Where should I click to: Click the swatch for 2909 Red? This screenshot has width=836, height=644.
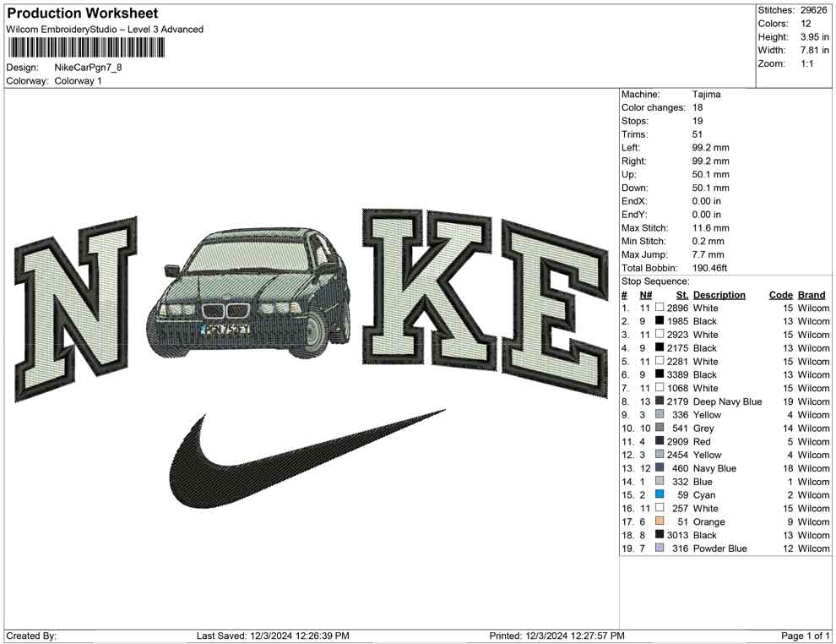click(660, 440)
